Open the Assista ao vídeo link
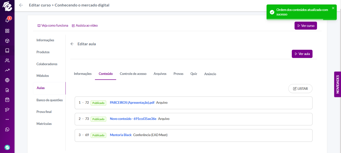 coord(85,25)
